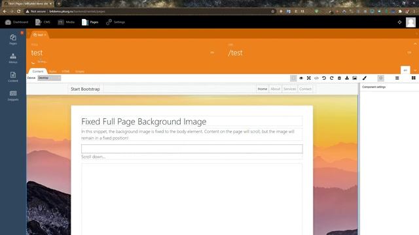The image size is (419, 235).
Task: Click About nav link in canvas
Action: (x=275, y=89)
